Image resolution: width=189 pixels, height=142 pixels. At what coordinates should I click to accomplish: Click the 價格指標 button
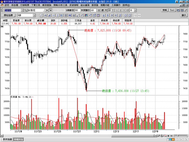pyautogui.click(x=8, y=15)
